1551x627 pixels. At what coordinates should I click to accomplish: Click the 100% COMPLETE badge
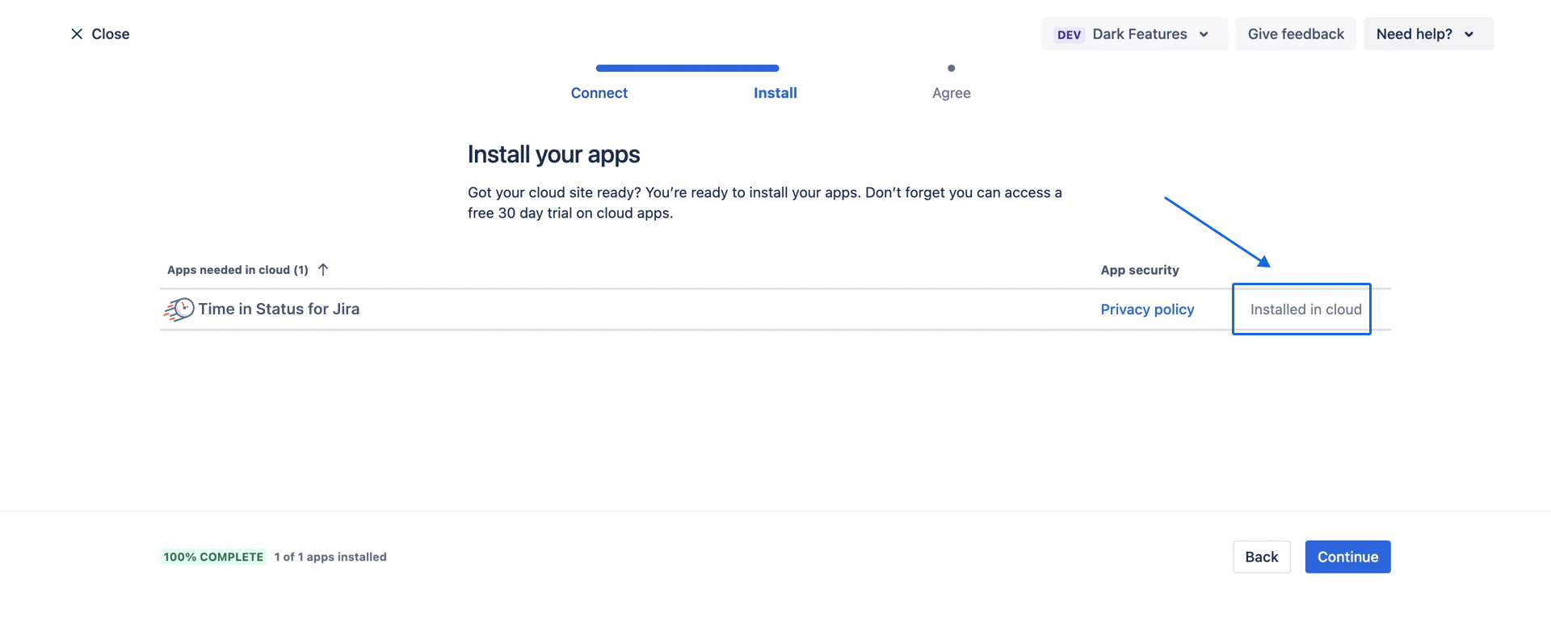point(213,557)
